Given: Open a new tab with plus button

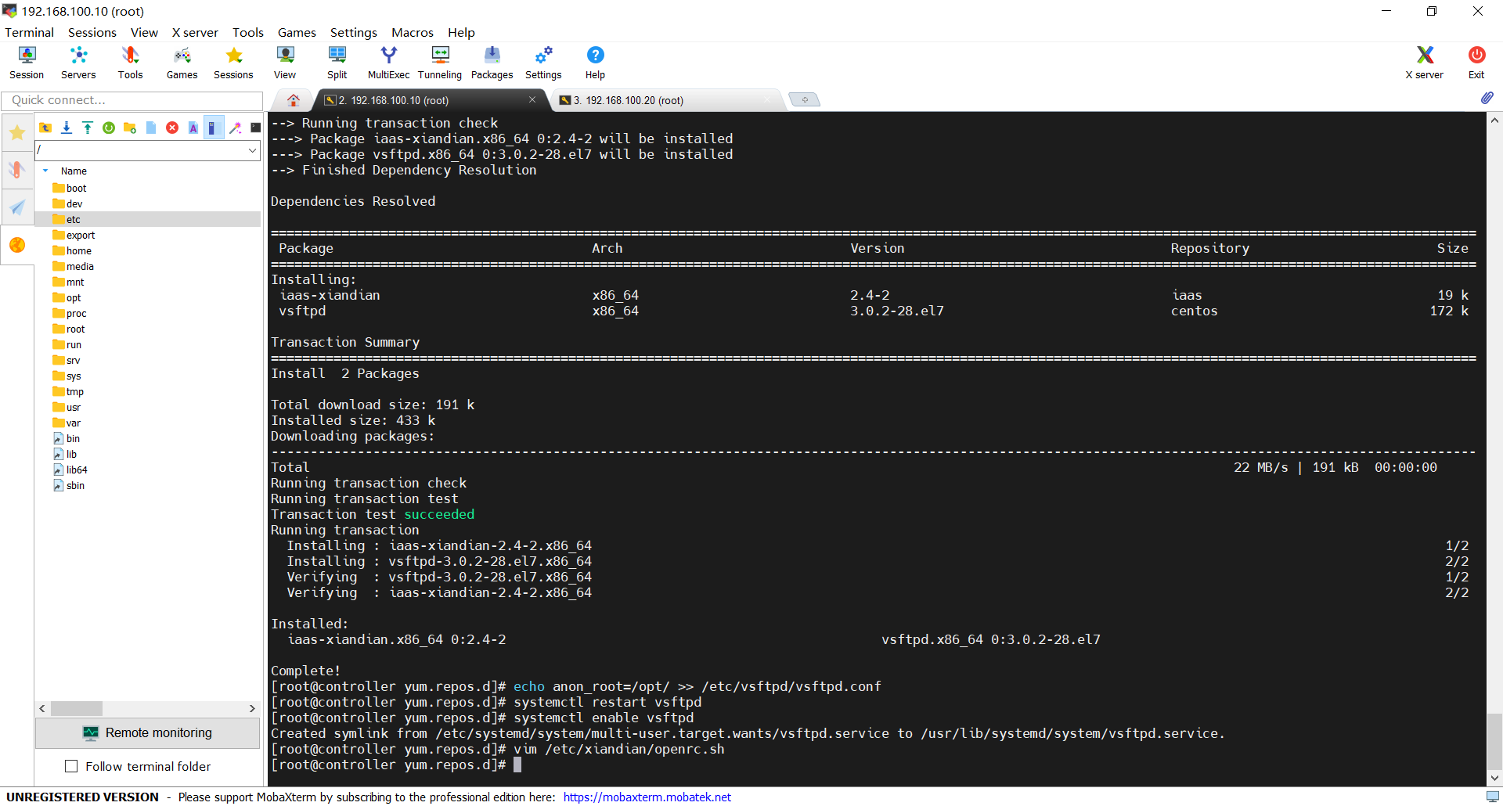Looking at the screenshot, I should (804, 99).
